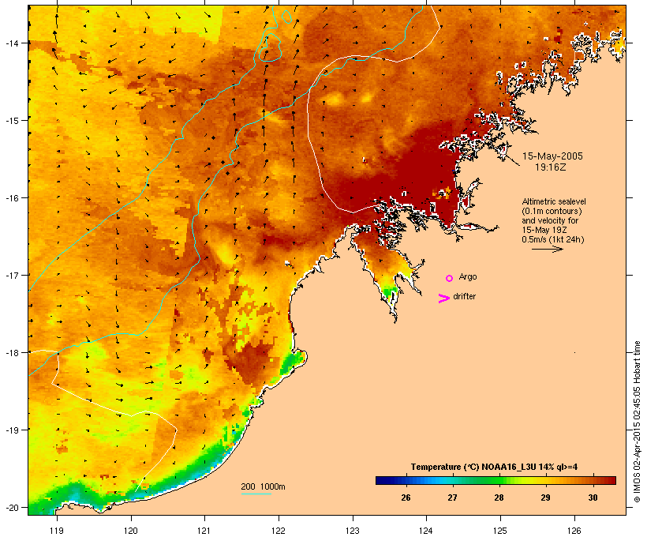The image size is (647, 537).
Task: Click the 0.5m/s velocity scale arrow
Action: tap(547, 249)
